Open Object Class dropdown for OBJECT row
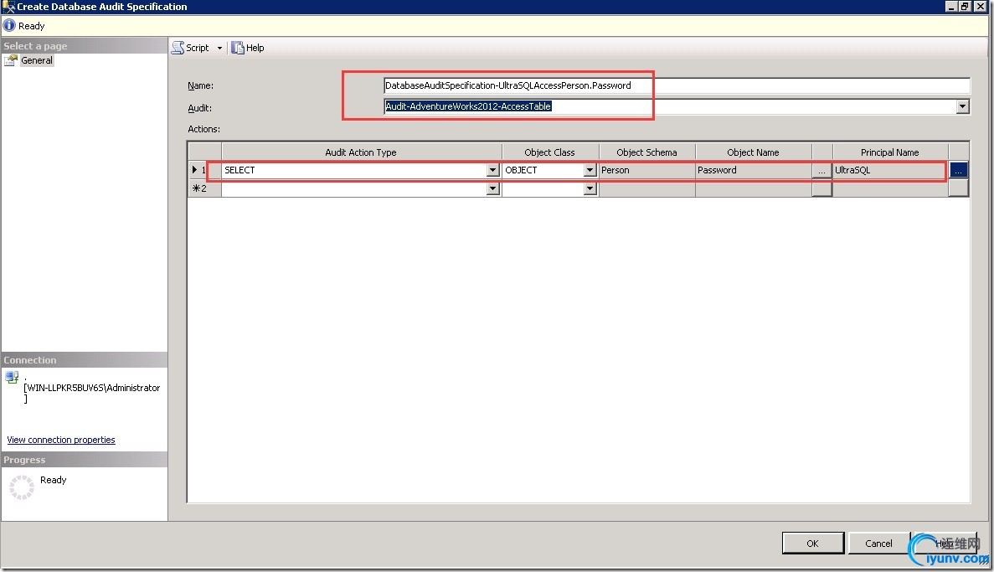The height and width of the screenshot is (572, 994). coord(590,170)
